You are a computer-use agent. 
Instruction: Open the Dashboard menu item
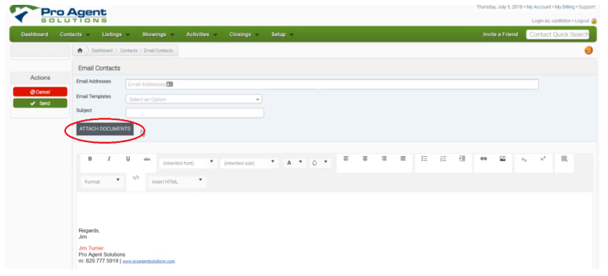coord(35,35)
